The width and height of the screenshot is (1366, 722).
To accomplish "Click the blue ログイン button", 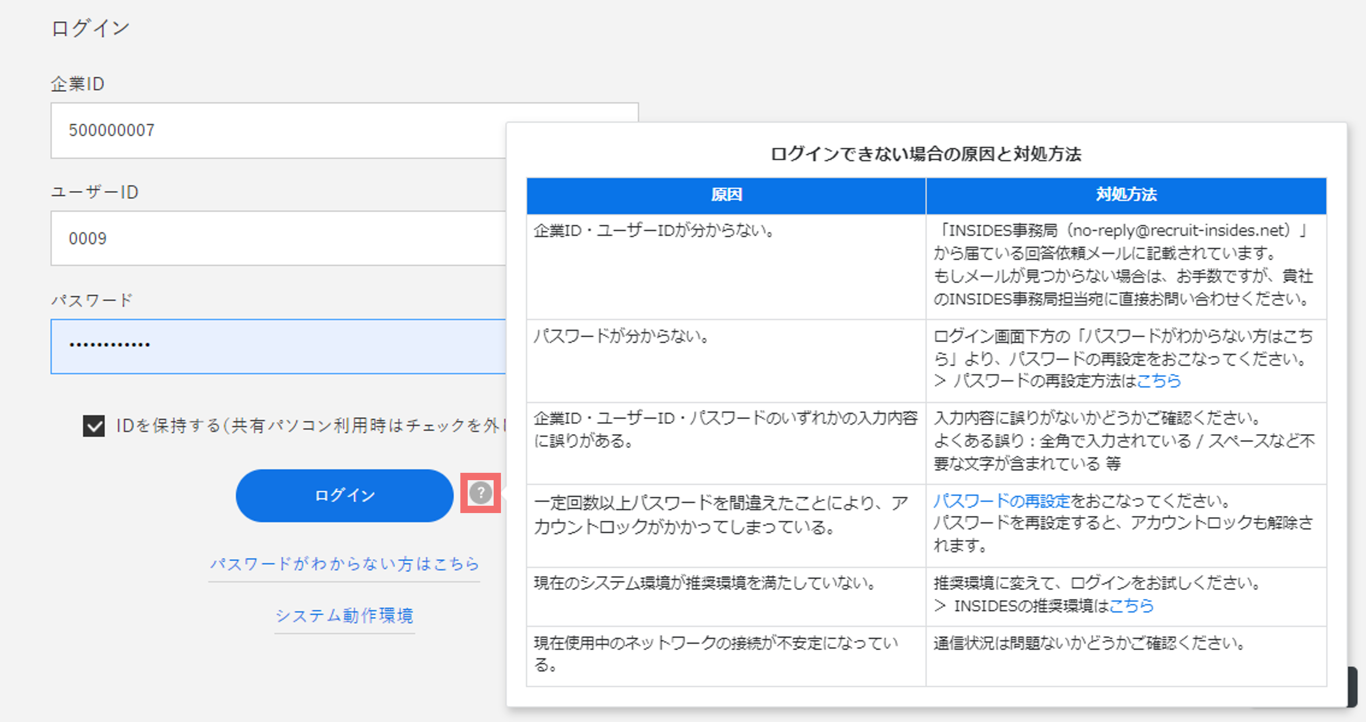I will point(345,495).
